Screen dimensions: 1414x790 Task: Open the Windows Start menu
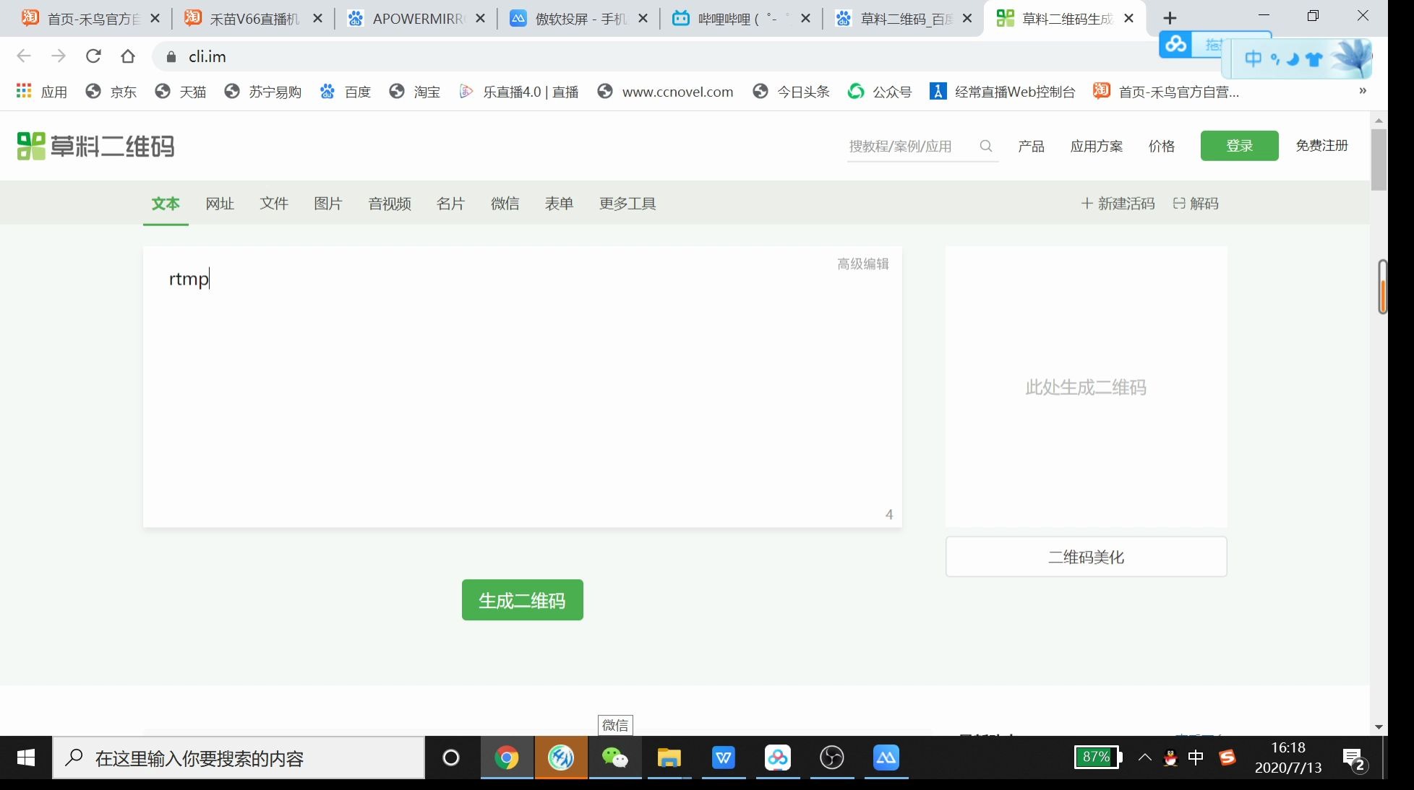[x=26, y=758]
